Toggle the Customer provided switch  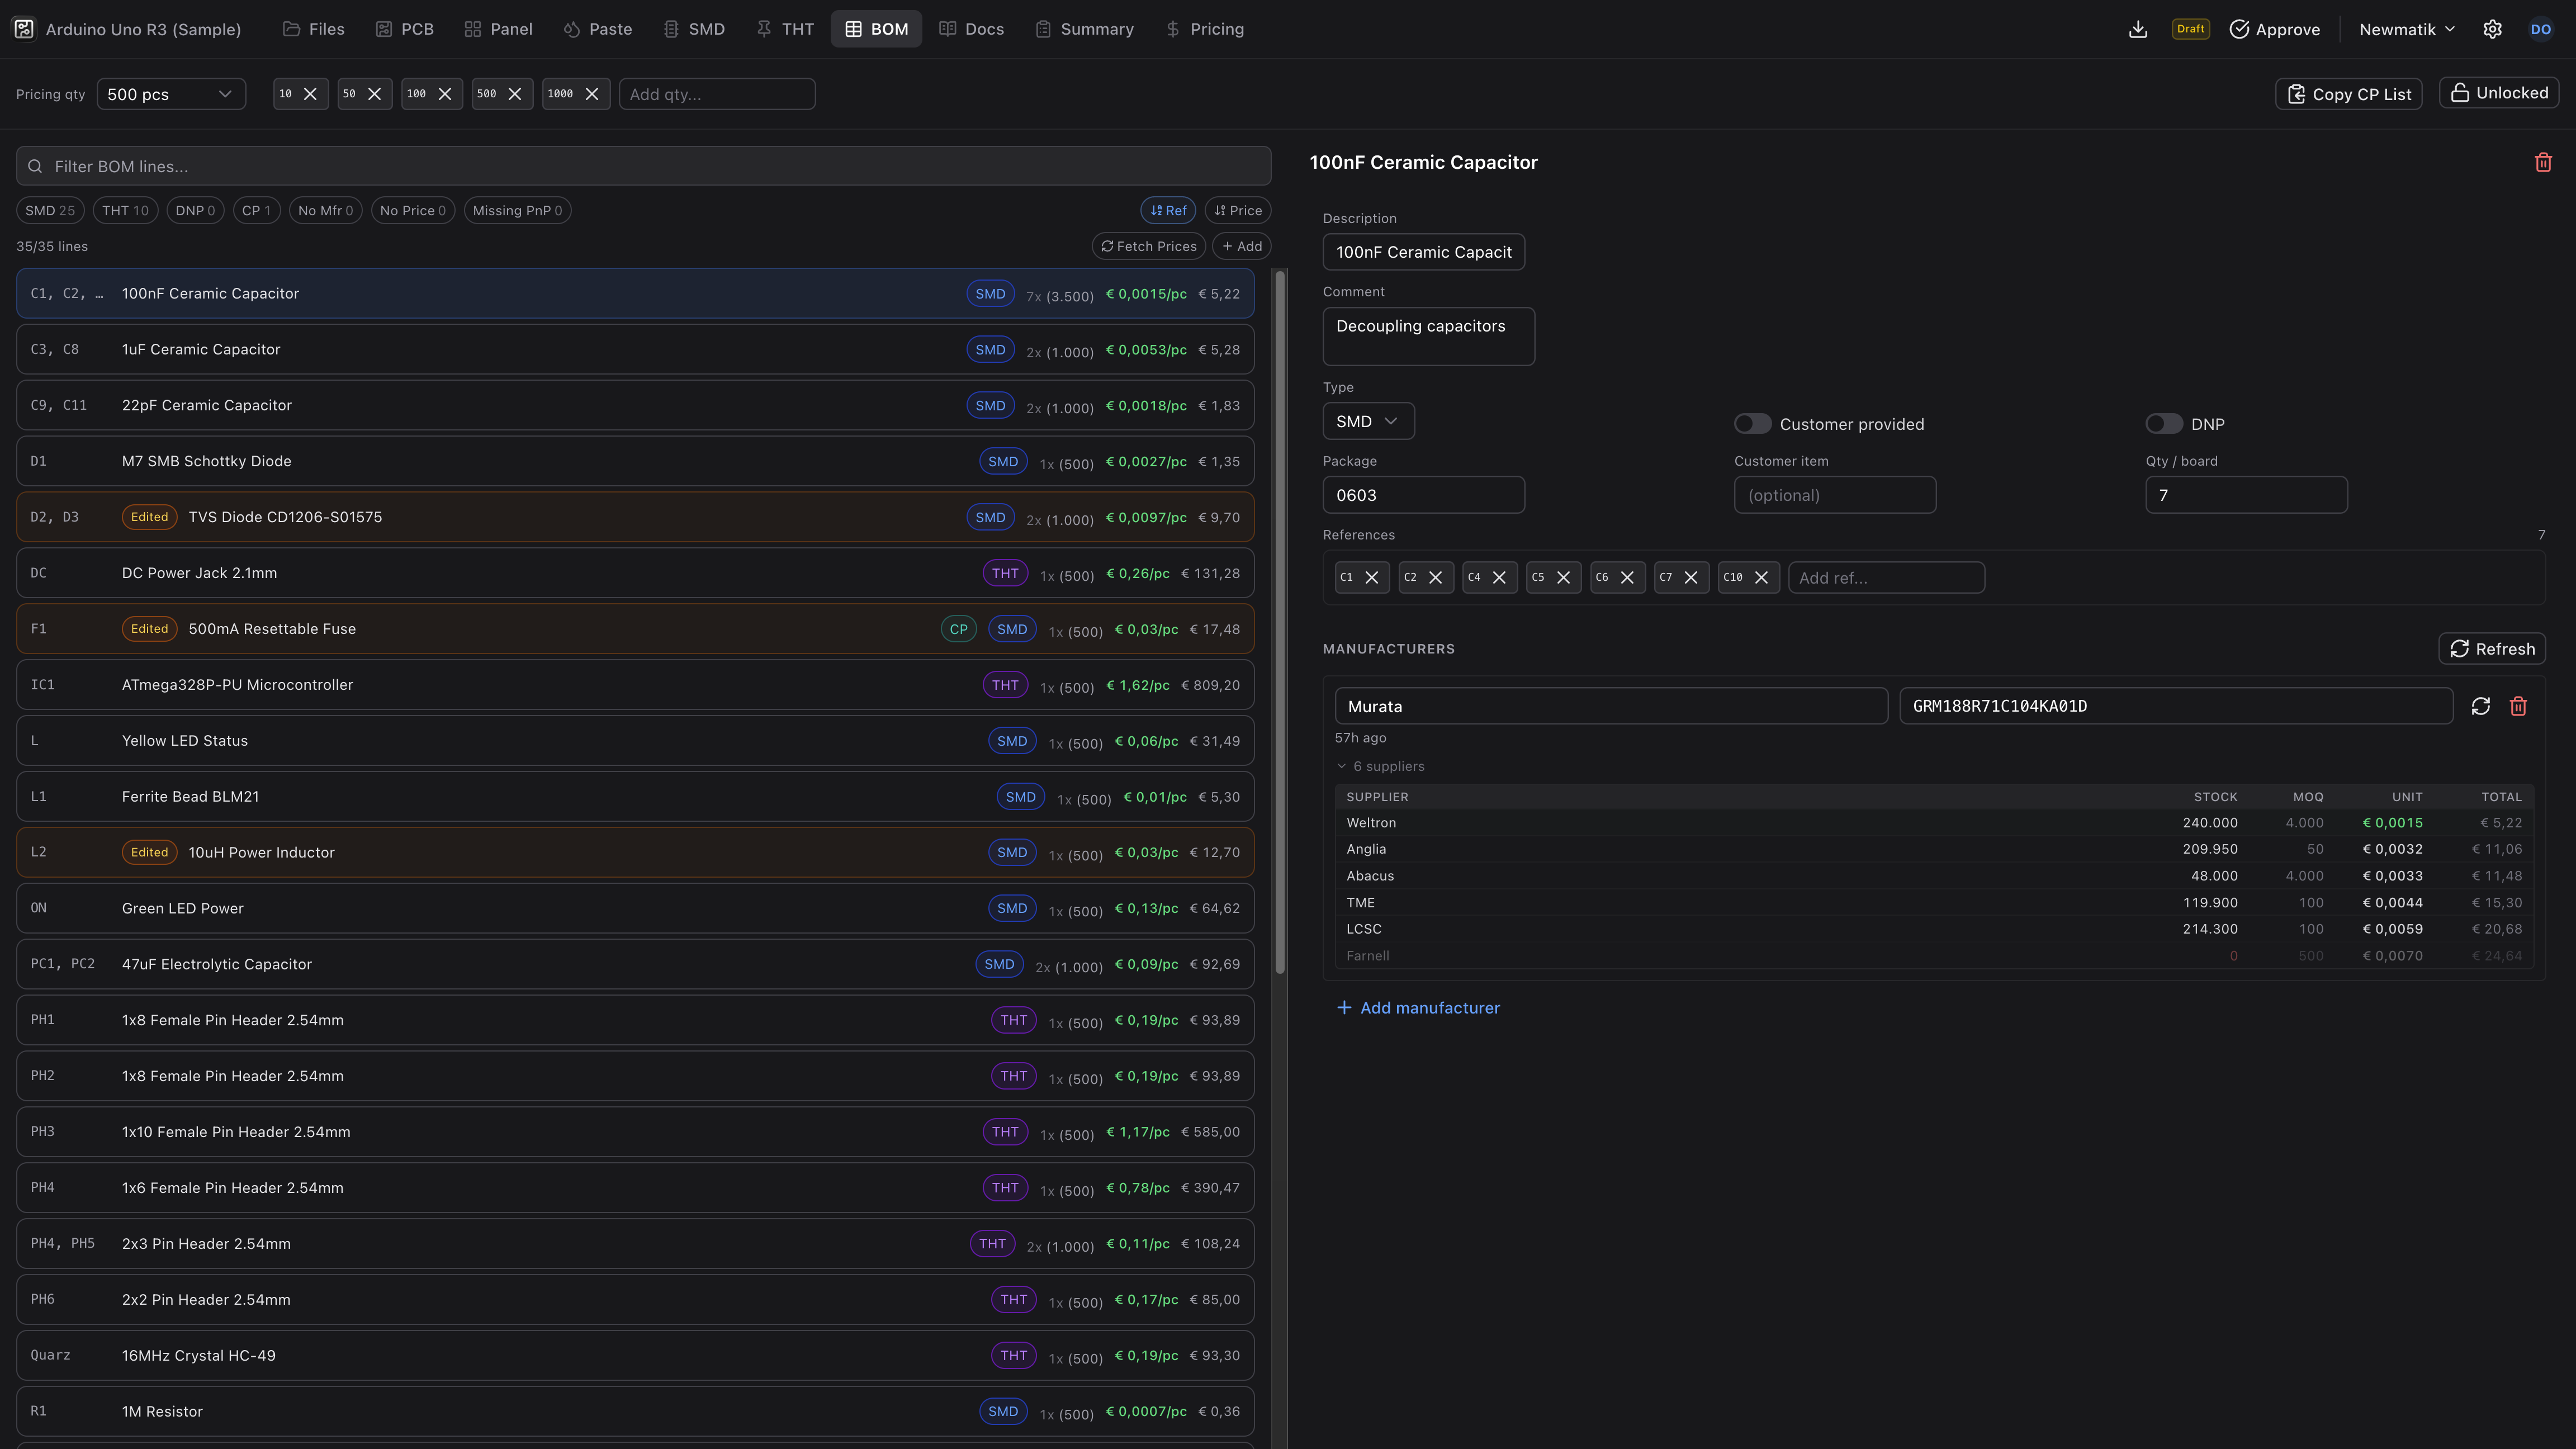click(1752, 424)
